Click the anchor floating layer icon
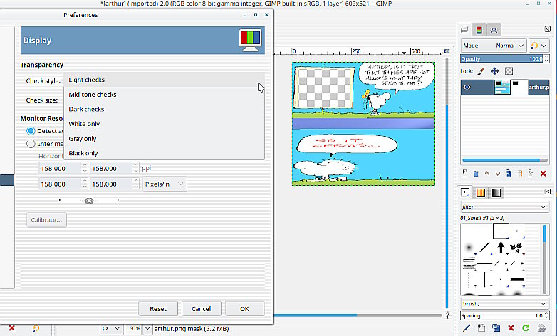Viewport: 557px width, 336px height. click(520, 173)
